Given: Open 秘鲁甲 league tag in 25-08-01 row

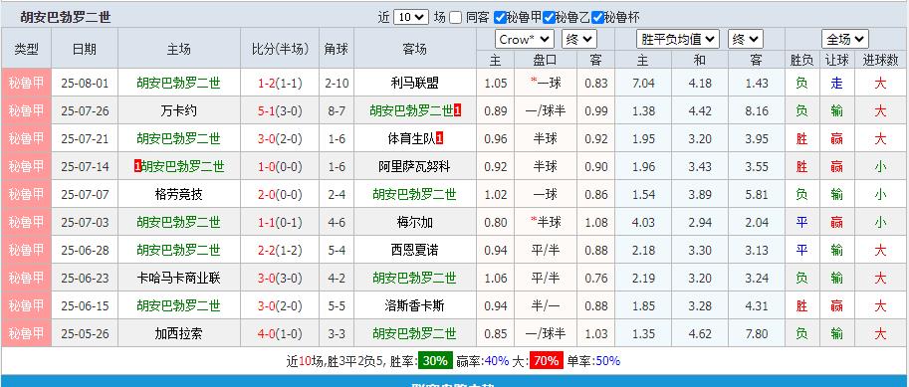Looking at the screenshot, I should [x=27, y=83].
